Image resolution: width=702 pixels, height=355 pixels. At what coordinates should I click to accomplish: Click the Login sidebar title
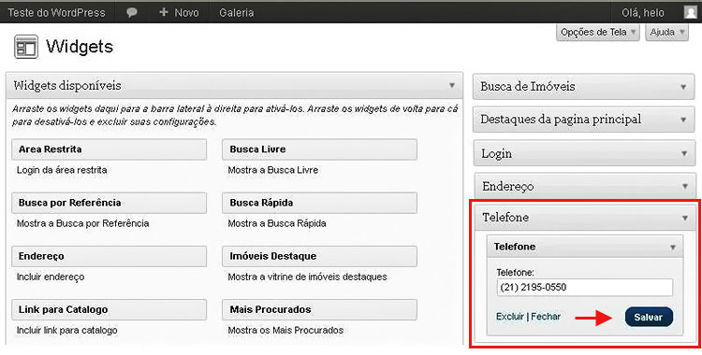[x=496, y=154]
